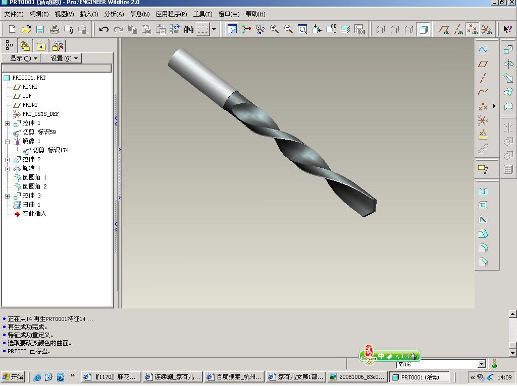Click the Zoom Out magnifier
The image size is (517, 387).
[x=288, y=29]
